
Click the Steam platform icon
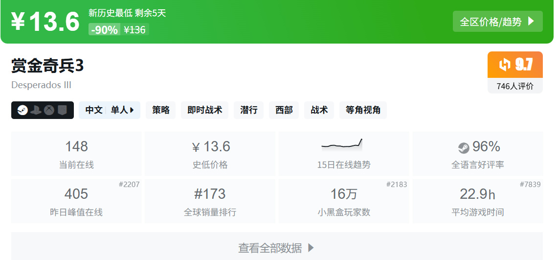click(22, 110)
